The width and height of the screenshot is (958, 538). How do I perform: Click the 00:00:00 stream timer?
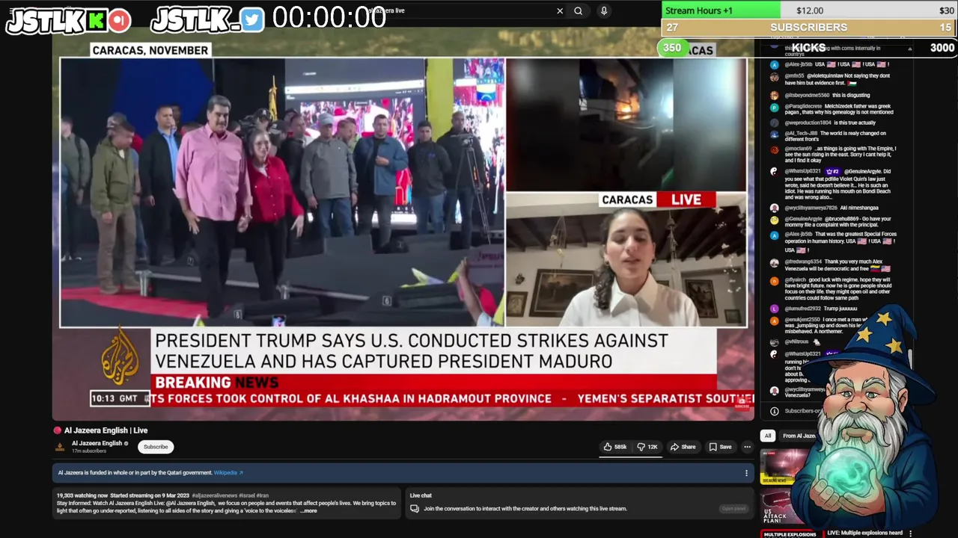click(x=329, y=18)
